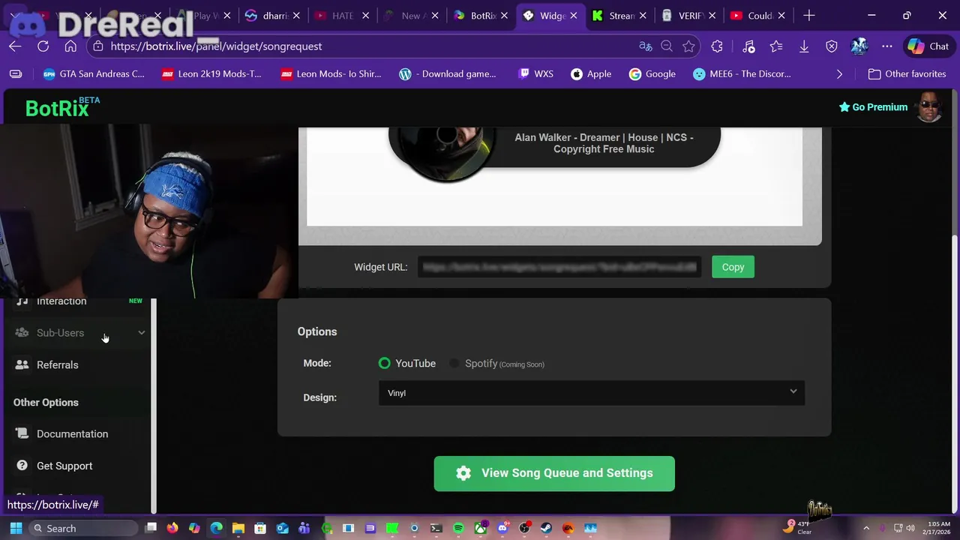Image resolution: width=960 pixels, height=540 pixels.
Task: Click the zoom magnifier icon in address bar
Action: click(x=667, y=46)
